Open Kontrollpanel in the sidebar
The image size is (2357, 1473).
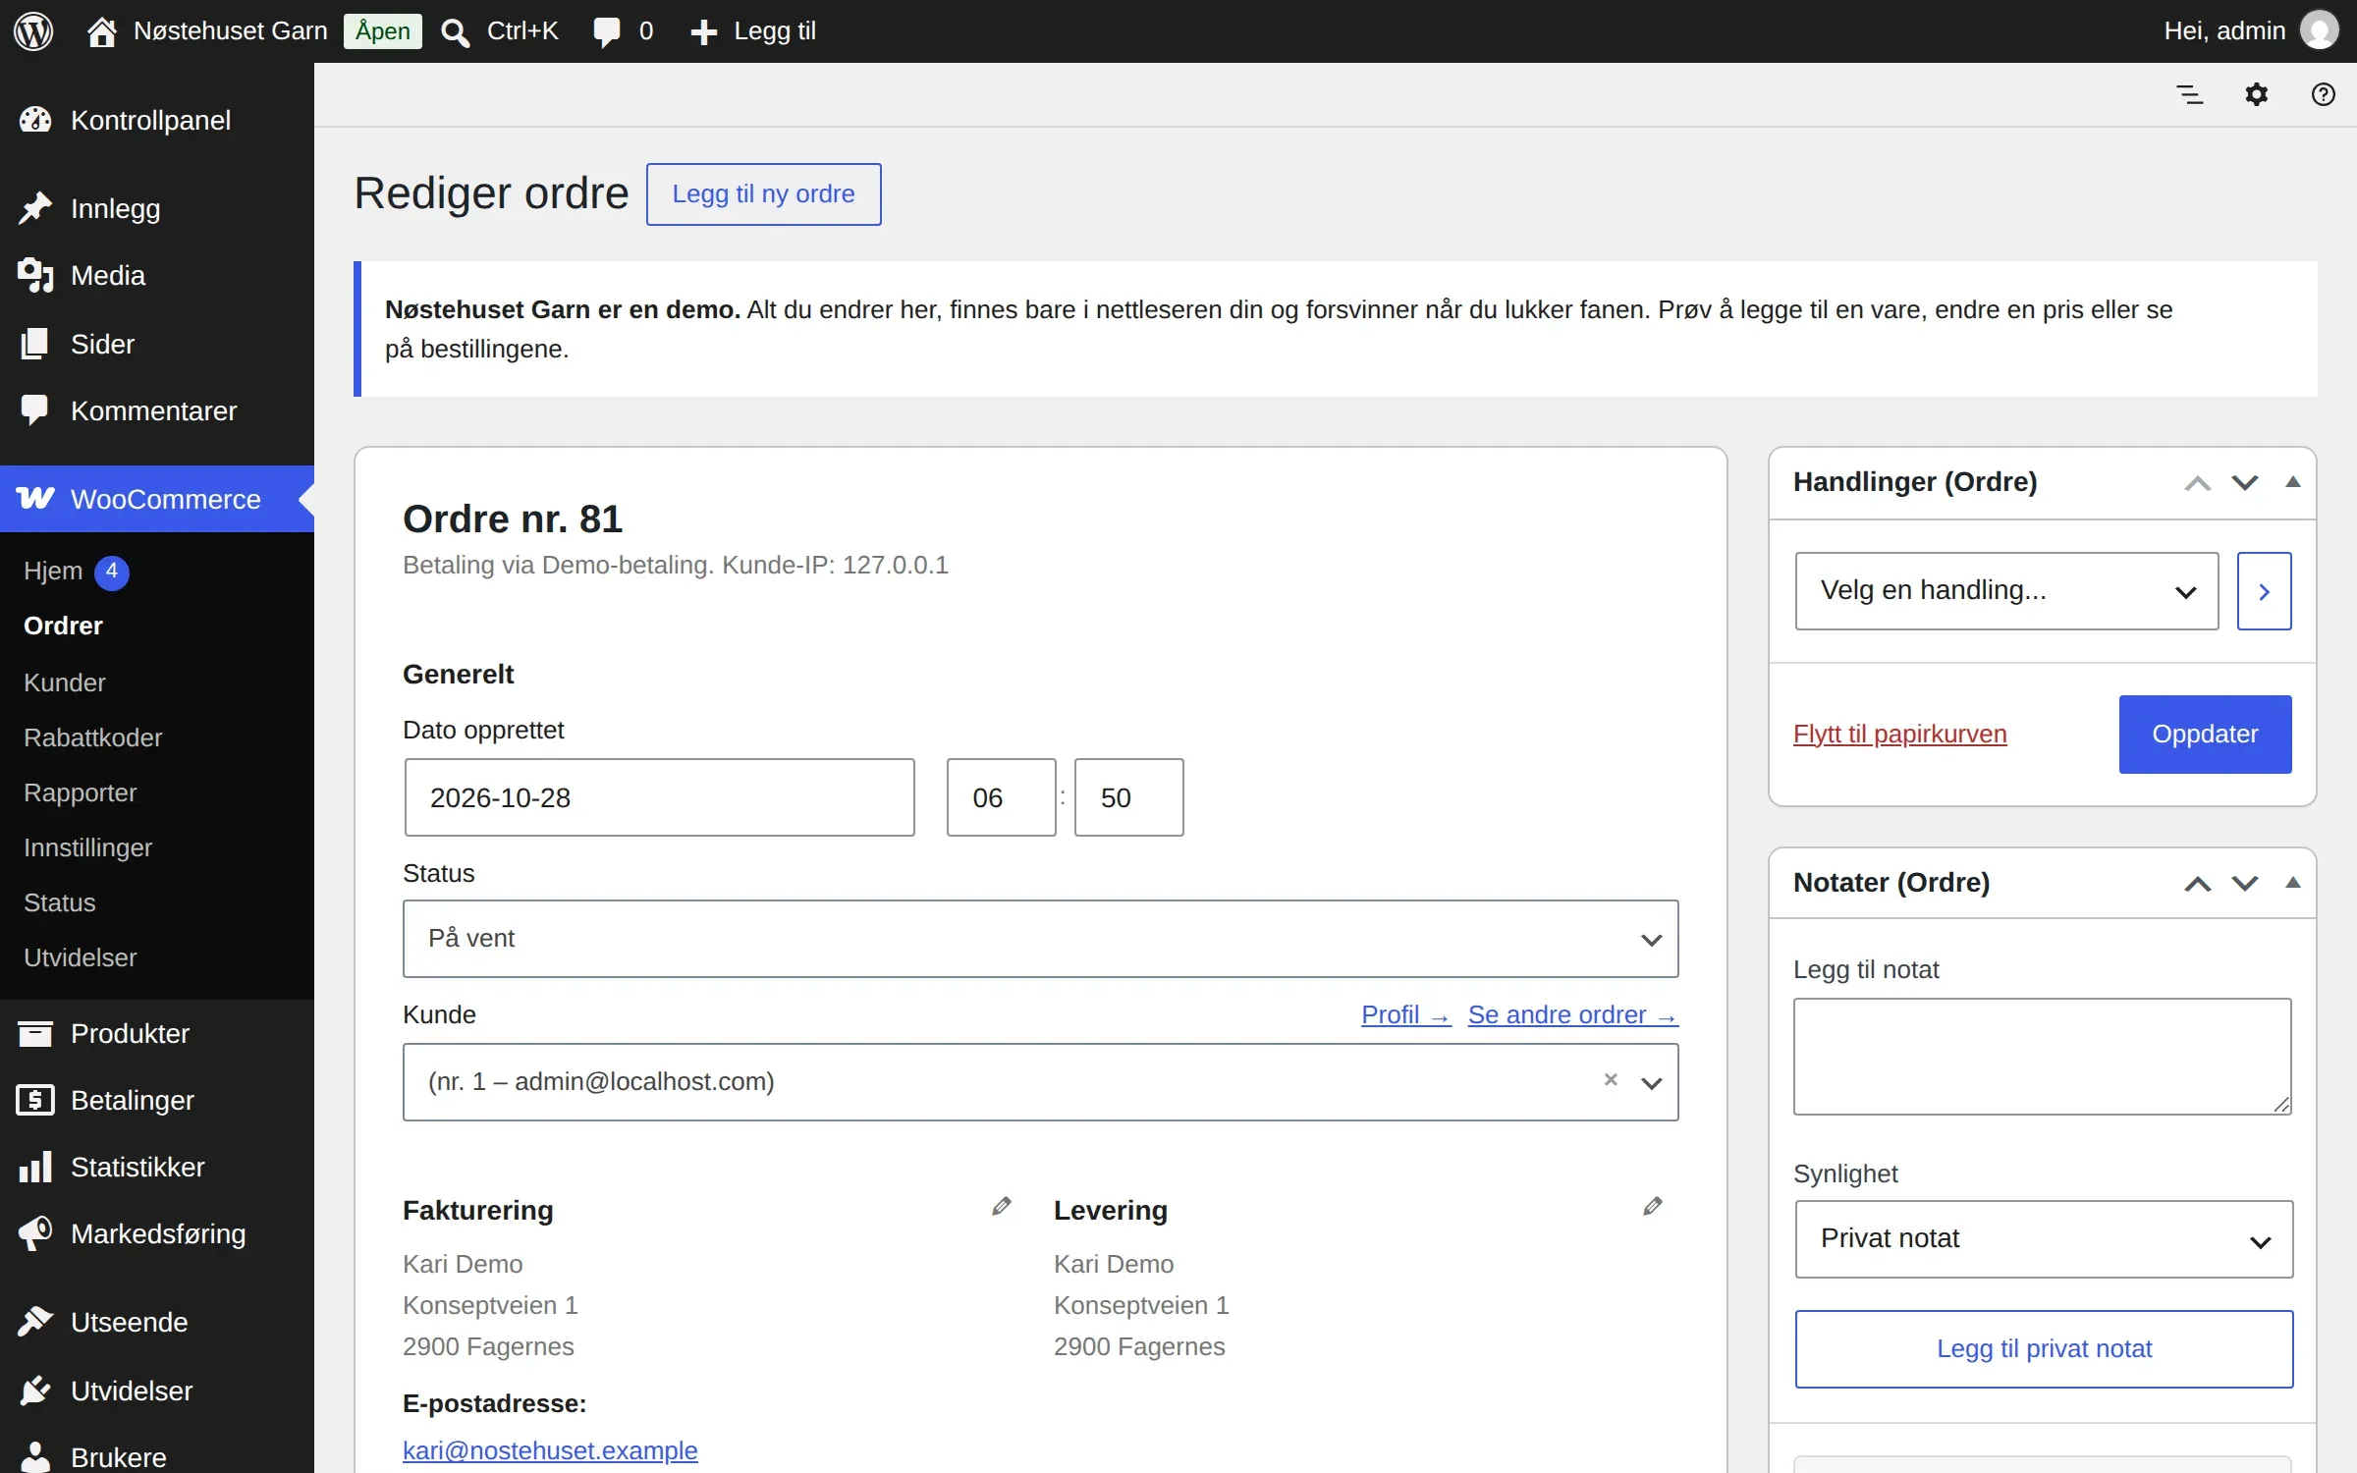coord(157,120)
